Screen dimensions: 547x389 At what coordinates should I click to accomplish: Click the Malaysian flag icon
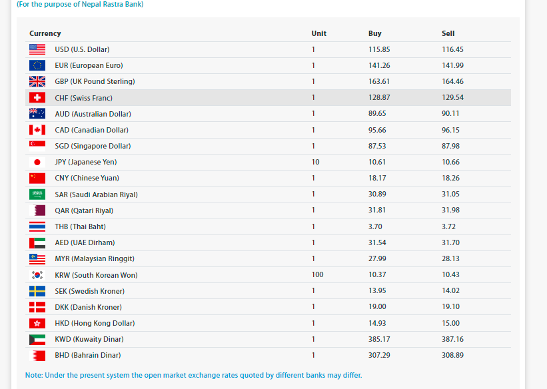point(37,259)
